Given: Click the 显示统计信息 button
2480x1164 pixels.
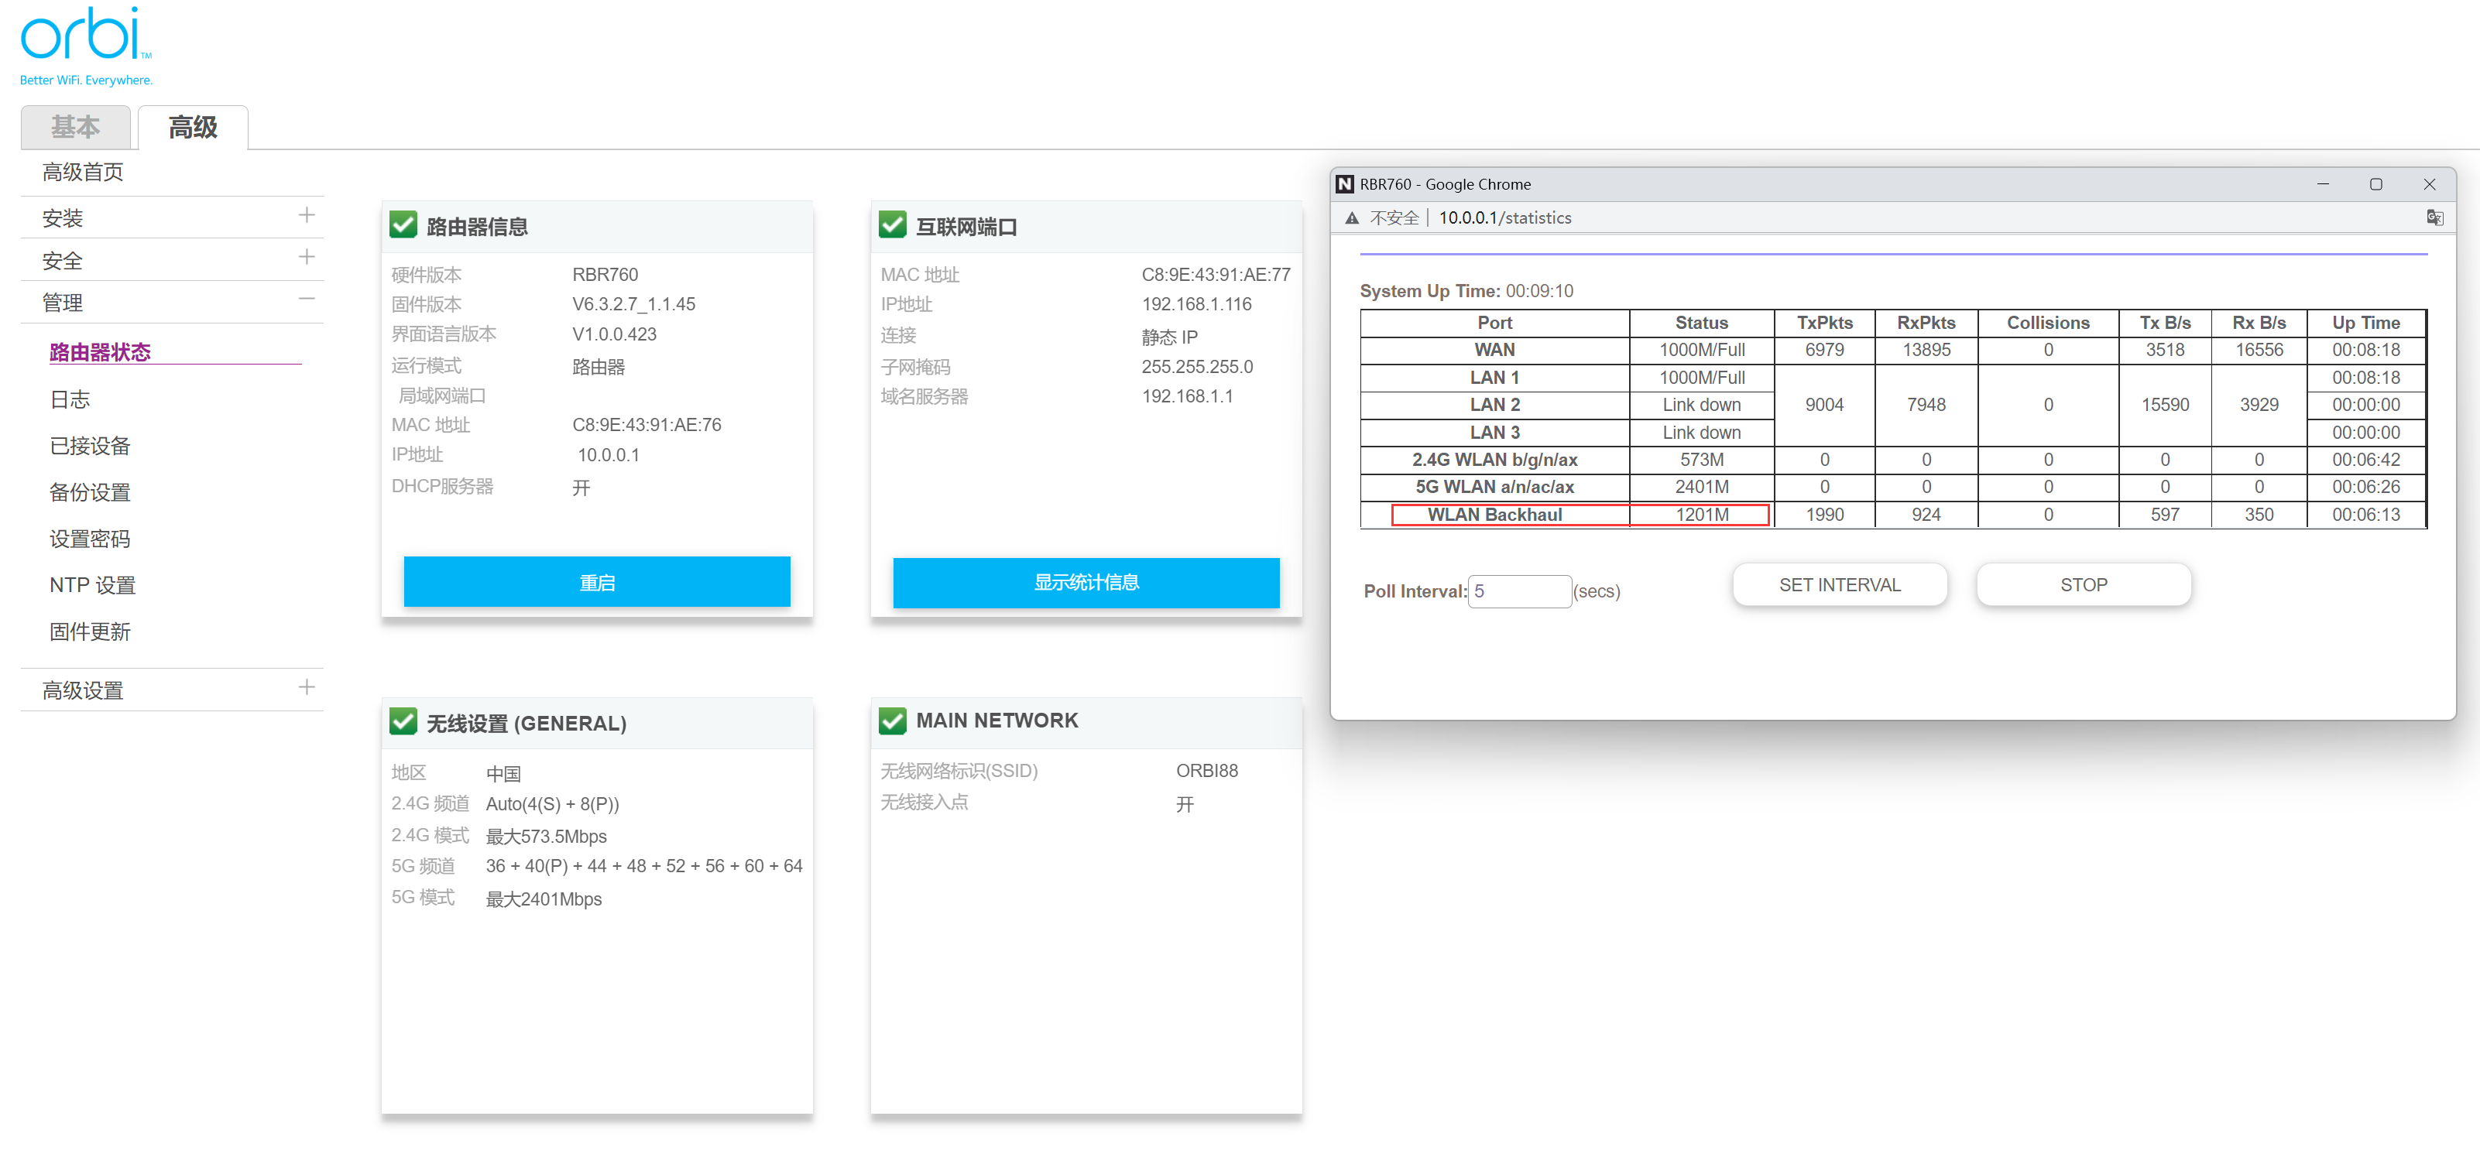Looking at the screenshot, I should tap(1085, 582).
